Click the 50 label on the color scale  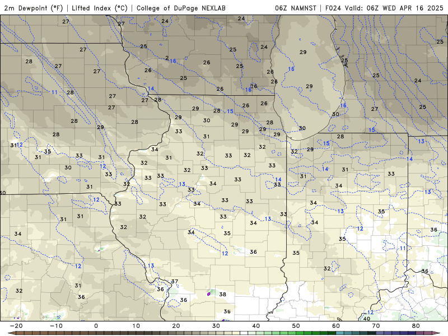point(296,326)
